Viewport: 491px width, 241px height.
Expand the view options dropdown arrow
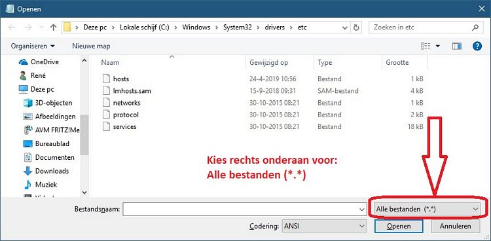[x=437, y=46]
